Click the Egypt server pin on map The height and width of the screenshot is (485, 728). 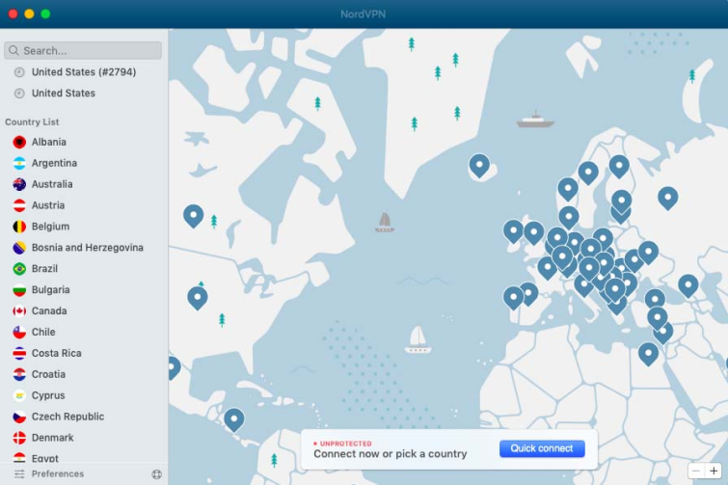pos(648,354)
